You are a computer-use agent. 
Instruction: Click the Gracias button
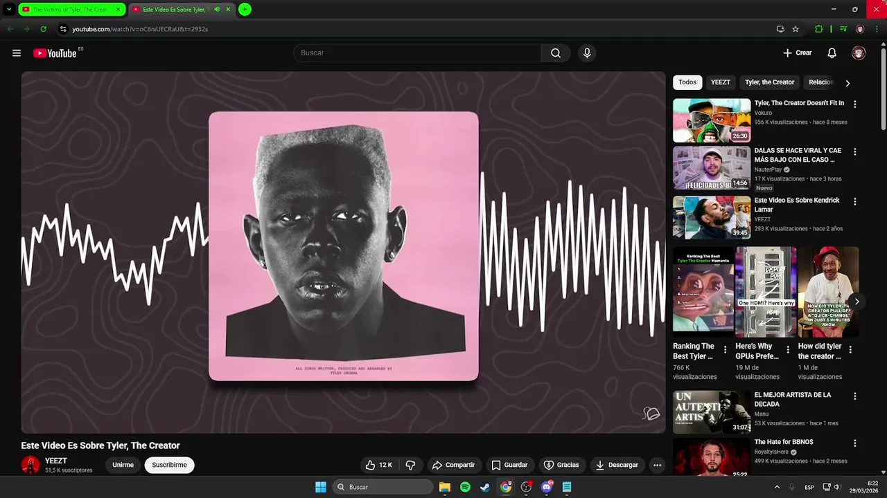(561, 465)
